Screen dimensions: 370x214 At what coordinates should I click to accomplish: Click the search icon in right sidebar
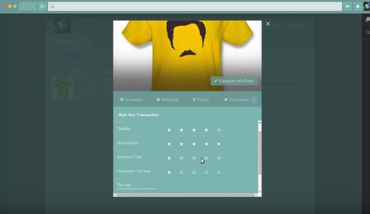pyautogui.click(x=368, y=32)
